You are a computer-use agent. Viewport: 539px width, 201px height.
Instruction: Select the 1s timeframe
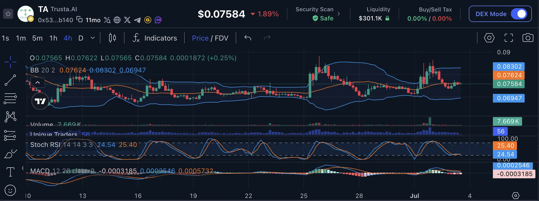pos(5,38)
